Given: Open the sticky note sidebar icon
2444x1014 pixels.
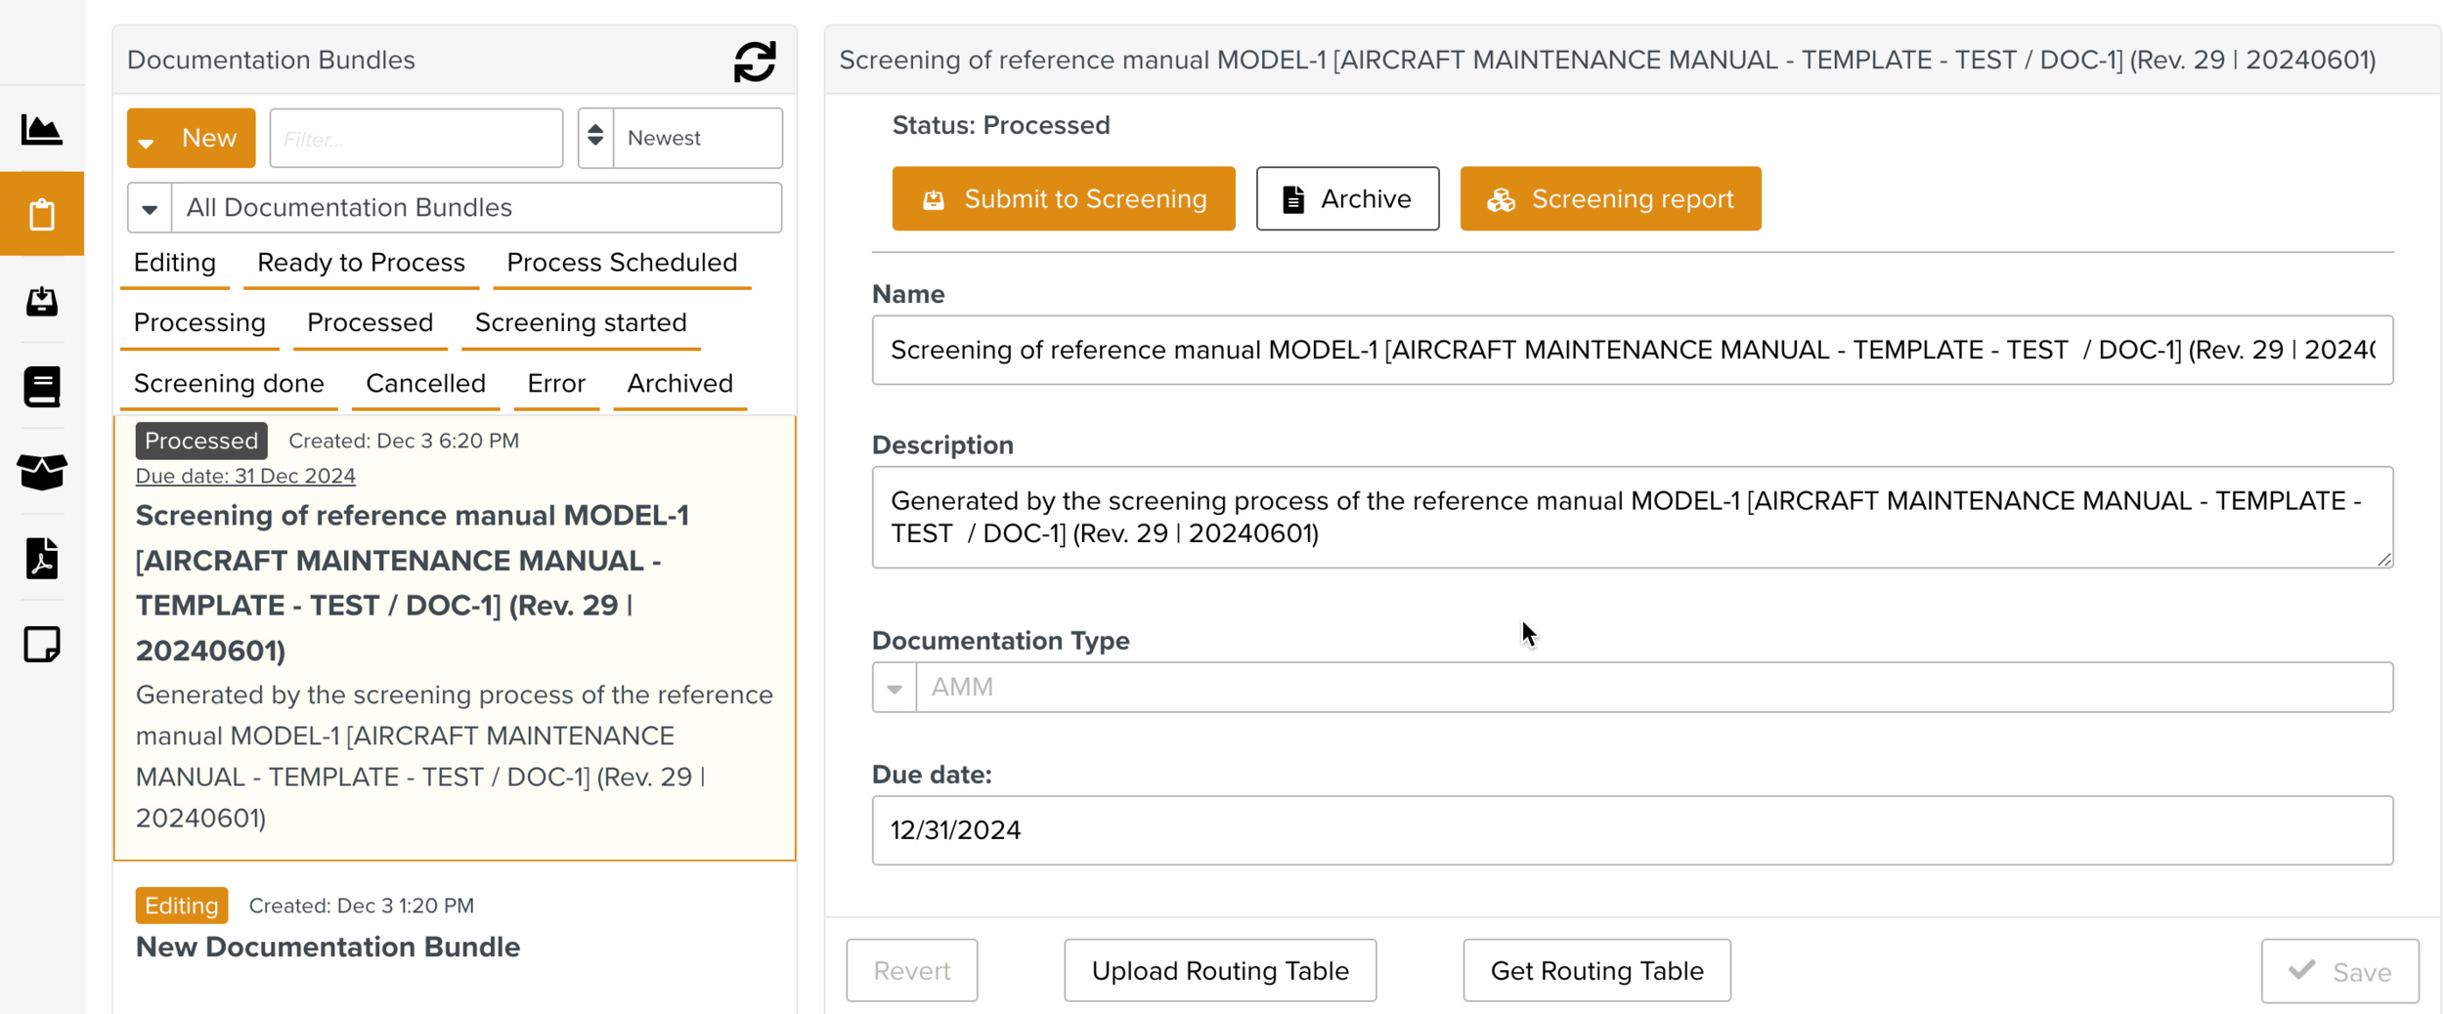Looking at the screenshot, I should pos(42,645).
